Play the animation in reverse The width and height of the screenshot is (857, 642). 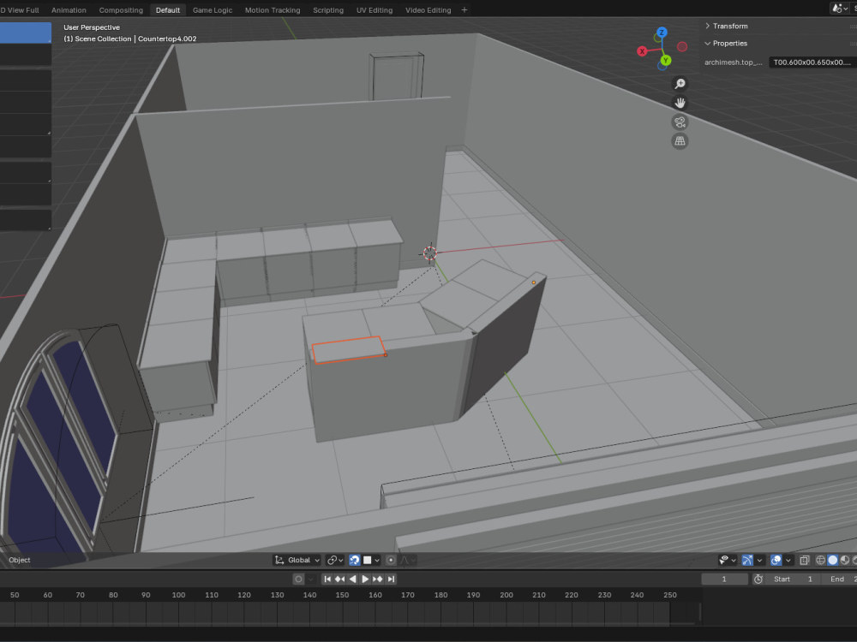point(352,580)
